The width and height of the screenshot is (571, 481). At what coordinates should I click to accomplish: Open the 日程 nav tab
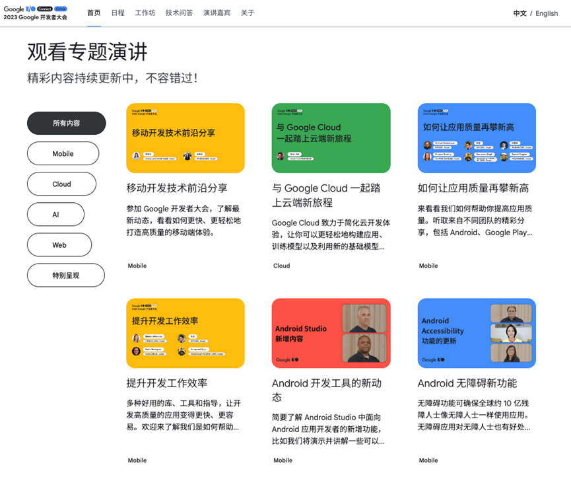pos(118,13)
